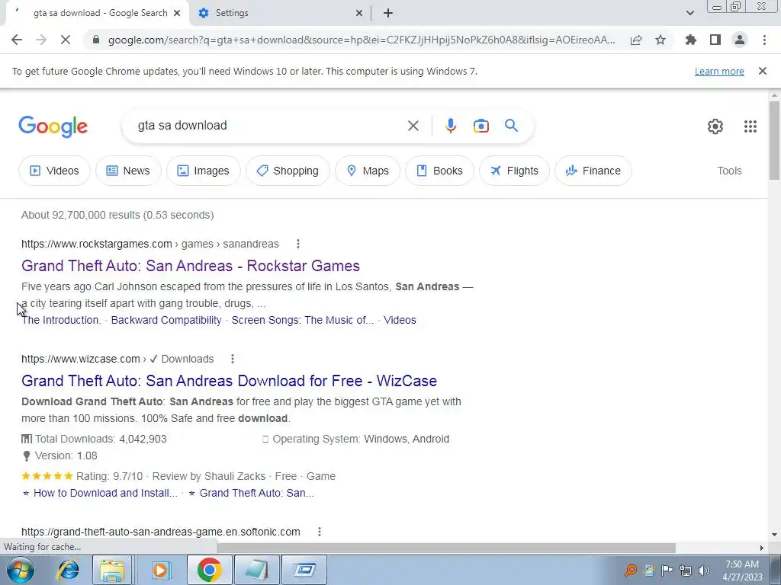781x585 pixels.
Task: Open a new tab
Action: point(388,13)
